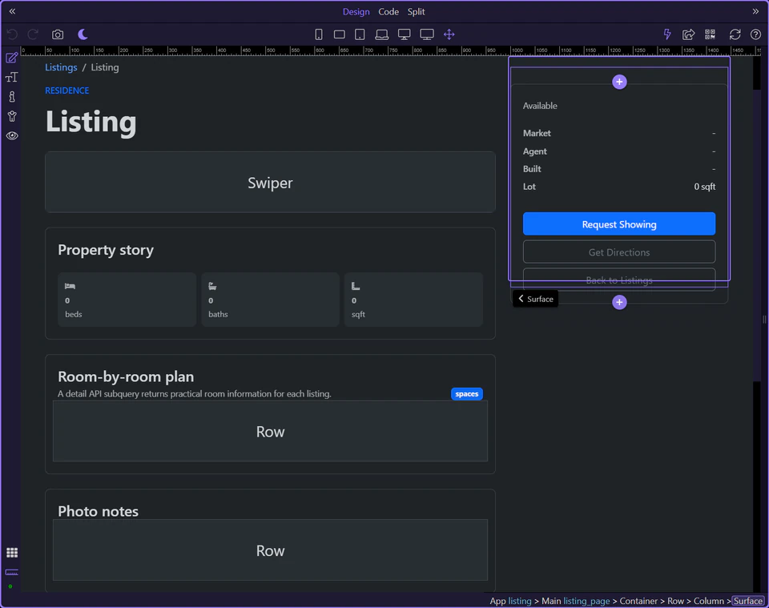Collapse the Surface breadcrumb chevron on the canvas
769x608 pixels.
[522, 299]
